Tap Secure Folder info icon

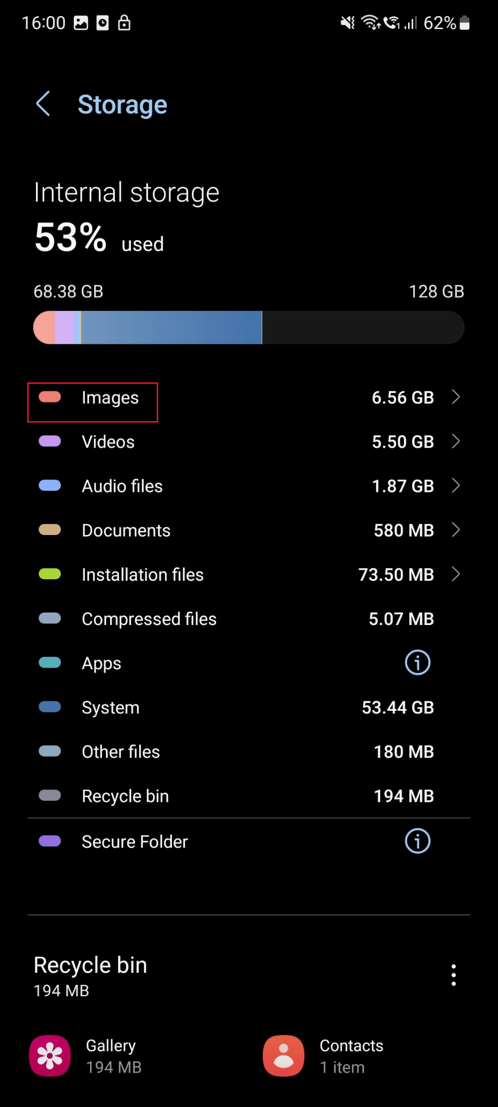click(417, 841)
